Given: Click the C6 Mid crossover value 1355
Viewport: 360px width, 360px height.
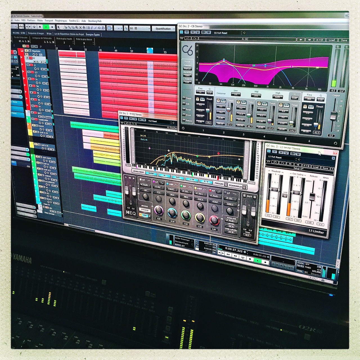Looking at the screenshot, I should coord(256,96).
